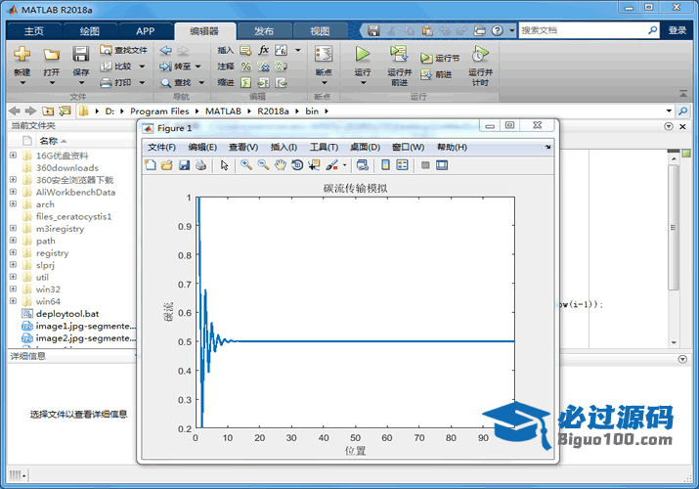
Task: Switch to the 发布 (Publish) tab
Action: [264, 31]
